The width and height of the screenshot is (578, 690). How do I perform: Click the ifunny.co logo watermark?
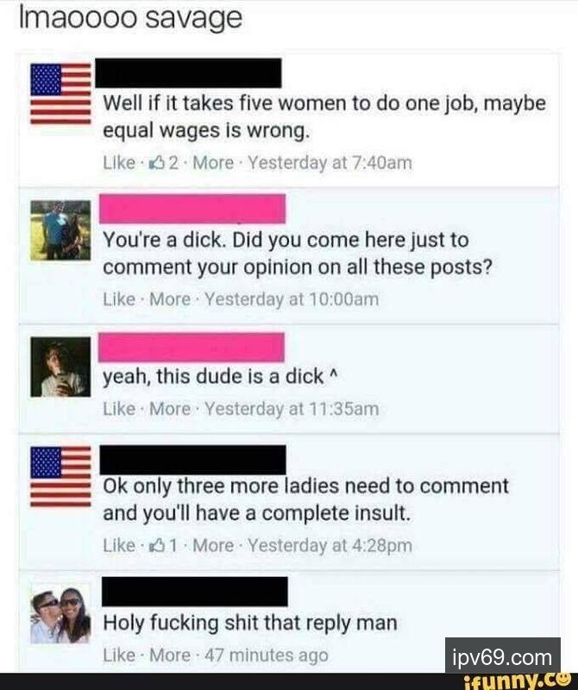point(518,681)
